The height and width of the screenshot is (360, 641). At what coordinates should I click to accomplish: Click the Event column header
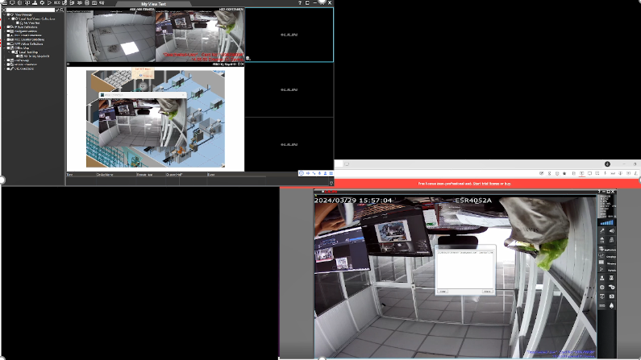(x=211, y=174)
